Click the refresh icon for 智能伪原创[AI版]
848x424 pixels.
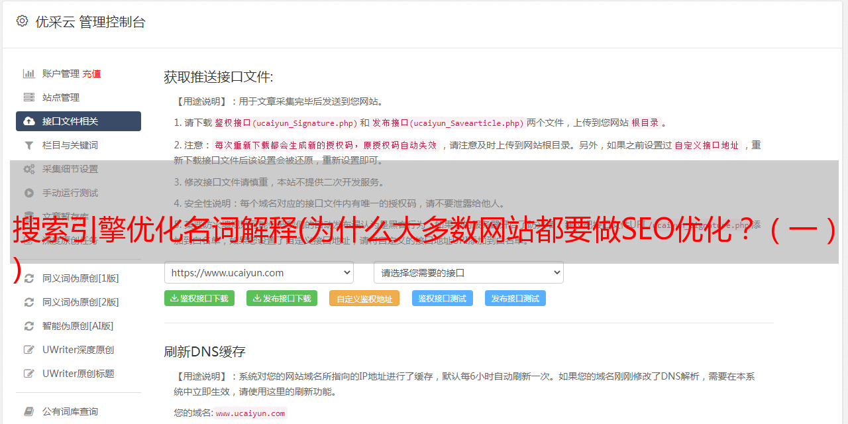click(x=29, y=326)
